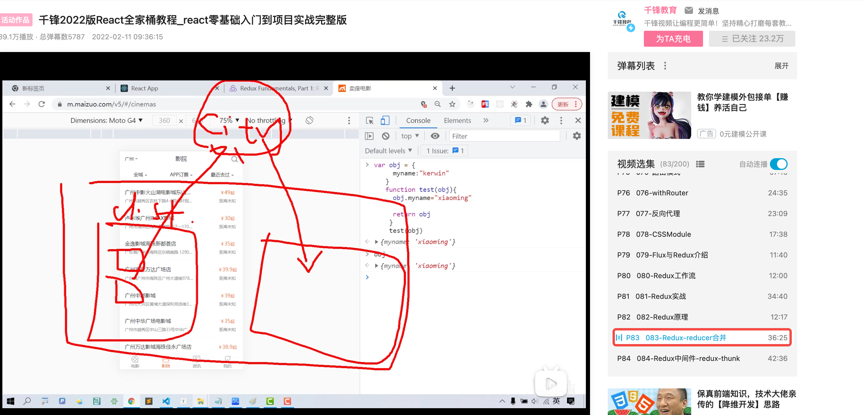Open console settings gear beside Filter
This screenshot has height=415, width=864.
(577, 136)
